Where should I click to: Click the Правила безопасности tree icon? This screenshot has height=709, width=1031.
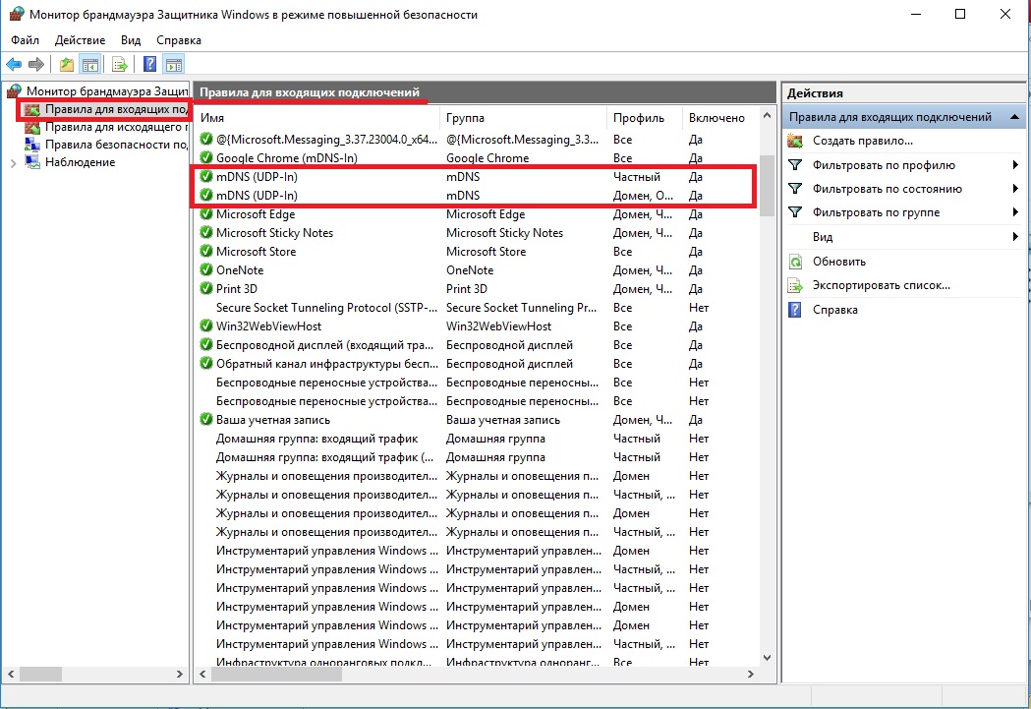(32, 144)
